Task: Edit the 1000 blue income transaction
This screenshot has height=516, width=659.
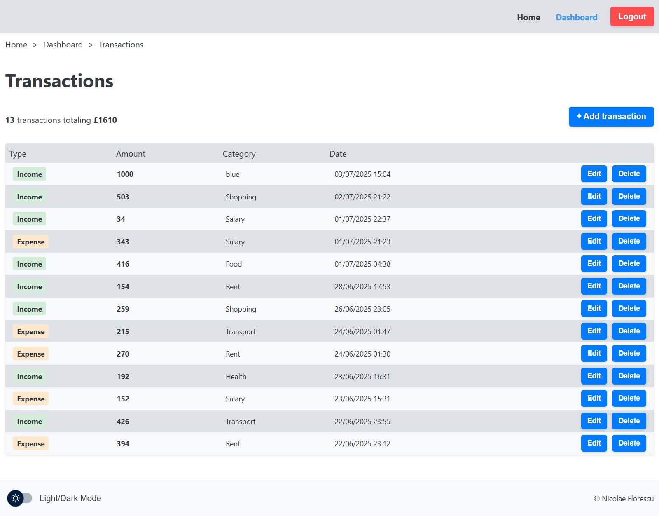Action: [594, 174]
